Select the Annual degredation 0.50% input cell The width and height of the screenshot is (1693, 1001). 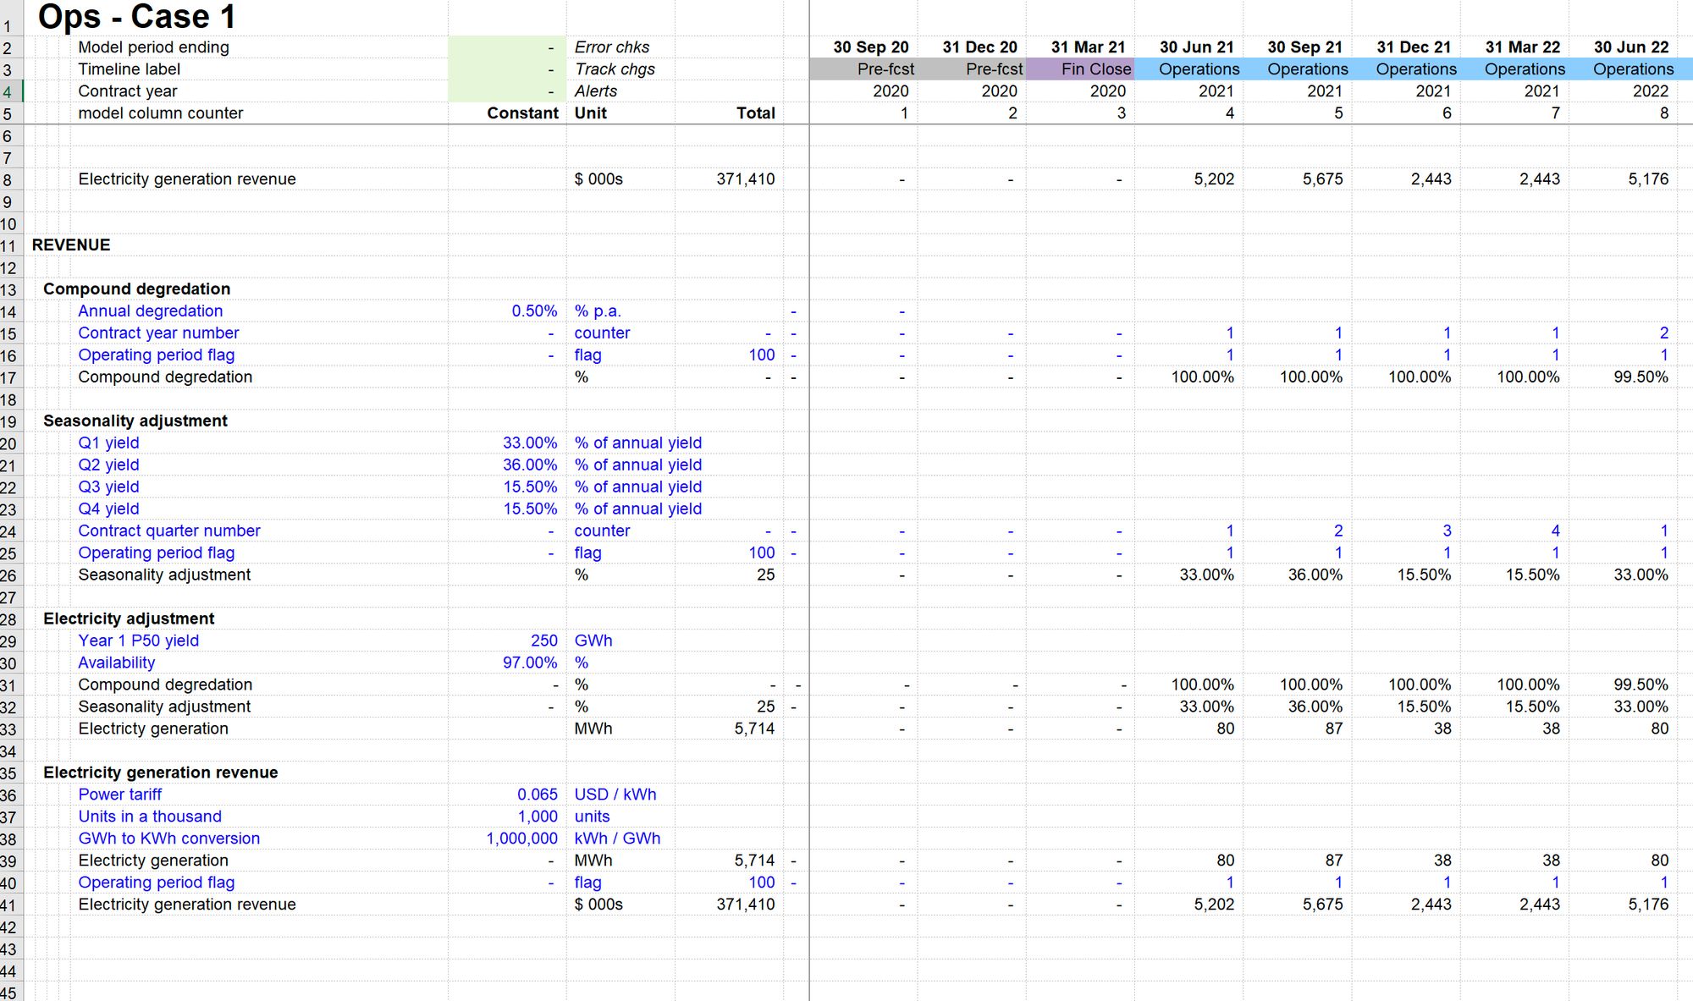[533, 311]
